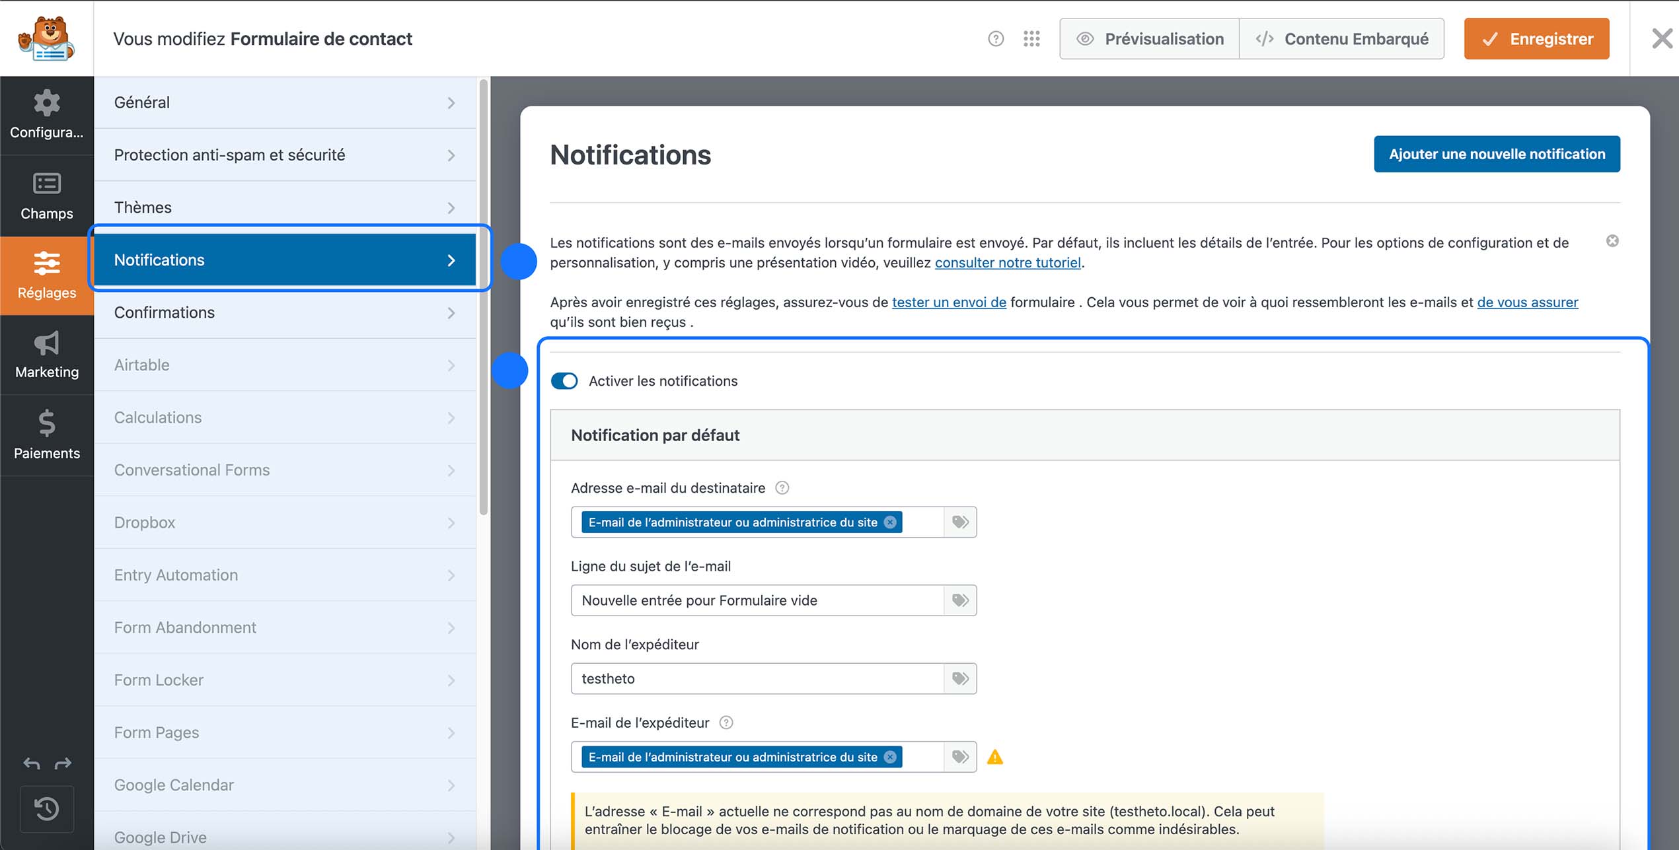
Task: Dismiss the notifications description with the x icon
Action: coord(1612,241)
